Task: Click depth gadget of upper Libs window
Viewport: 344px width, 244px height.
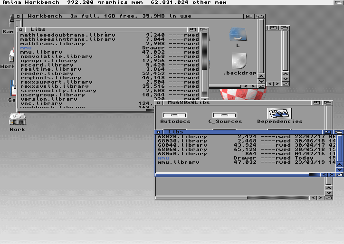Action: pyautogui.click(x=203, y=29)
